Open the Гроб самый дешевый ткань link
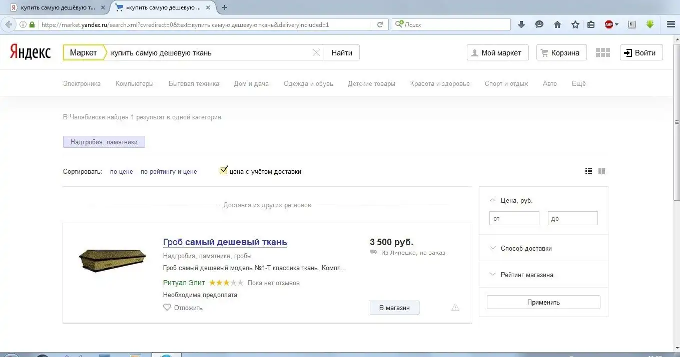This screenshot has height=357, width=680. coord(225,242)
